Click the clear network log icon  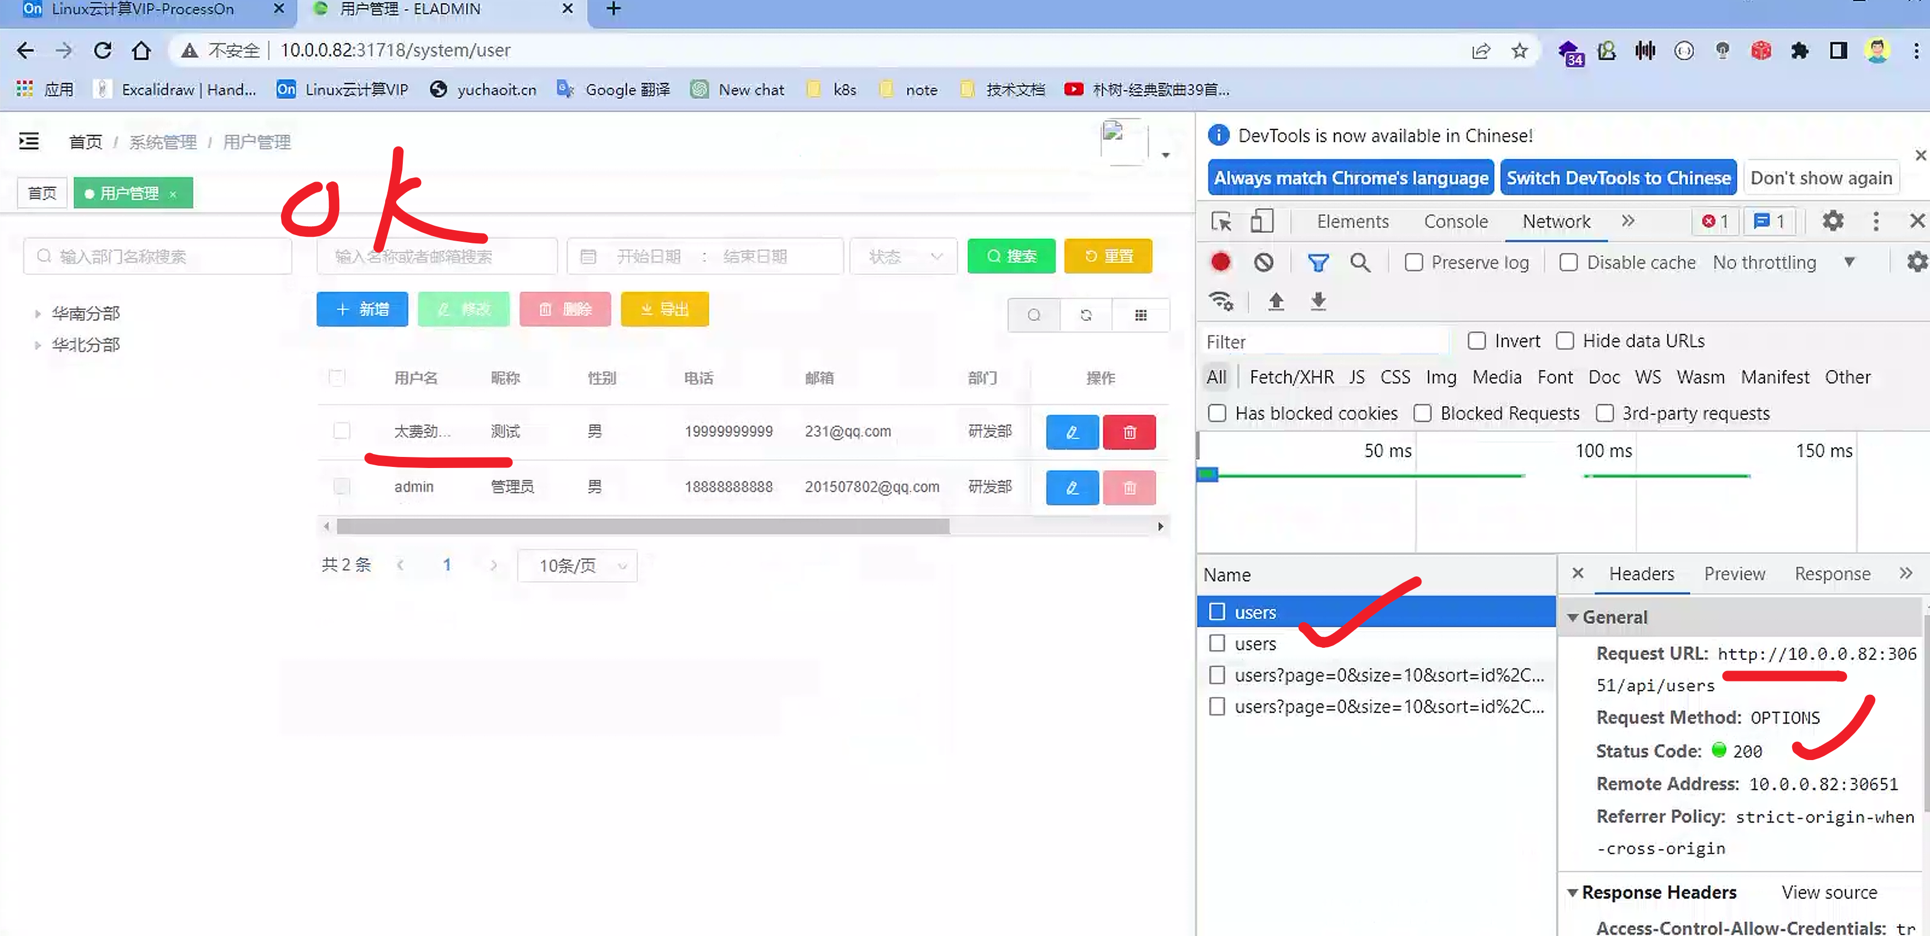[x=1263, y=262]
